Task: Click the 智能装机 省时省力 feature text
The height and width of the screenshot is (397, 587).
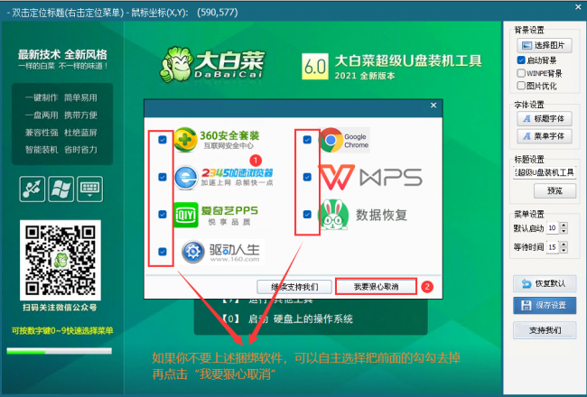Action: point(61,150)
